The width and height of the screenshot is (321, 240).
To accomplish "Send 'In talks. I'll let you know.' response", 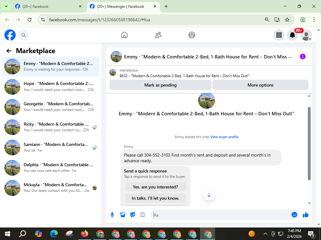I will tap(155, 198).
